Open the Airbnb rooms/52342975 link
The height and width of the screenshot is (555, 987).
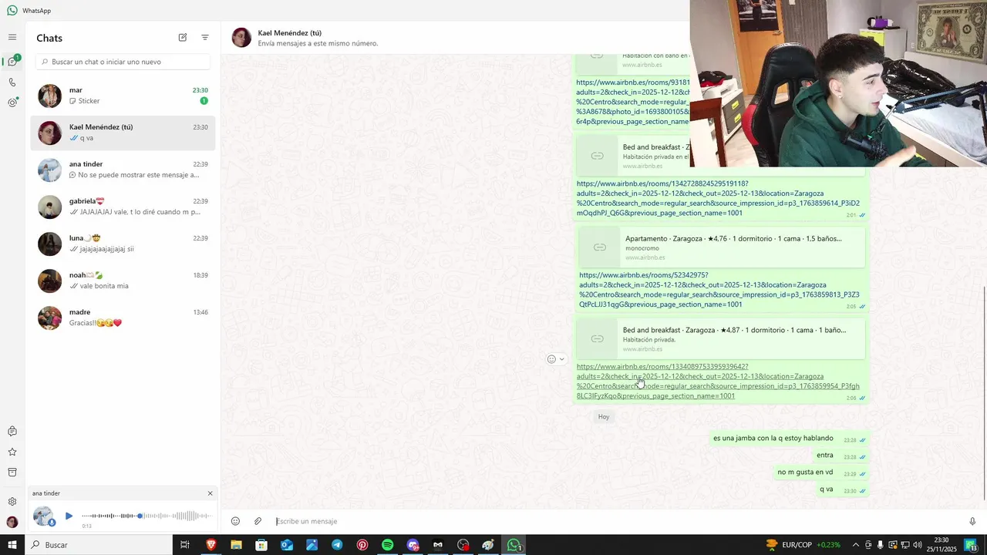tap(719, 290)
